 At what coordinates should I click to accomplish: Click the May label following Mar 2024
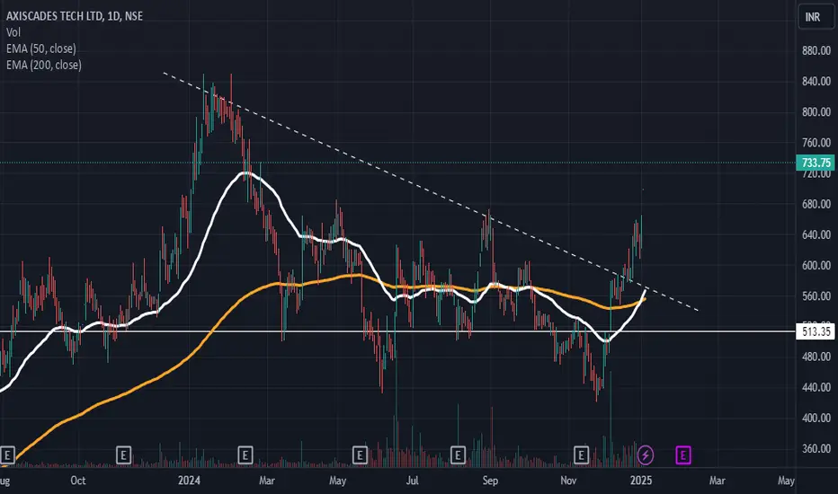pyautogui.click(x=338, y=481)
